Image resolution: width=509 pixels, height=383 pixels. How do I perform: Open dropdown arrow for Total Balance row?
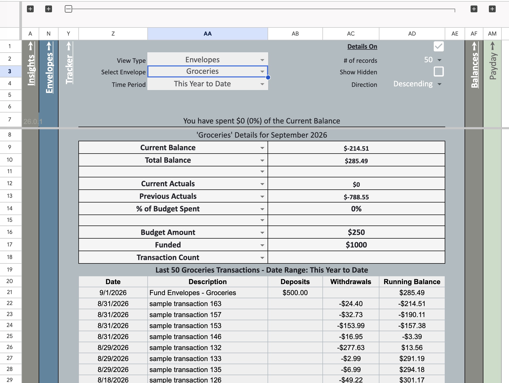262,161
